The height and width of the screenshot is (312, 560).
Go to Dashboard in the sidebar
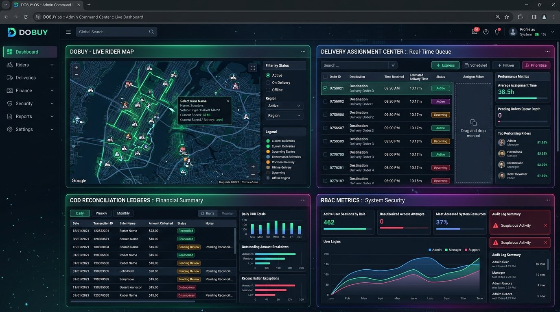point(30,52)
